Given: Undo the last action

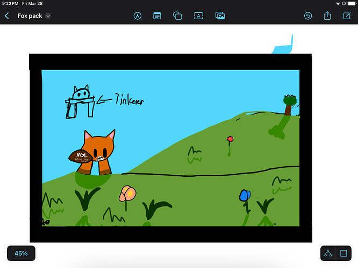Looking at the screenshot, I should tap(307, 16).
